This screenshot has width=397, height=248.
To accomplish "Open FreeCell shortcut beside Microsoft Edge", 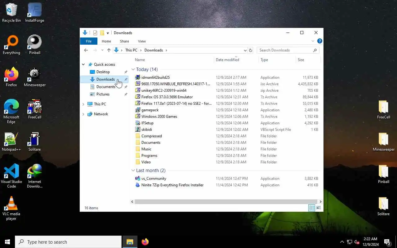I will [34, 109].
